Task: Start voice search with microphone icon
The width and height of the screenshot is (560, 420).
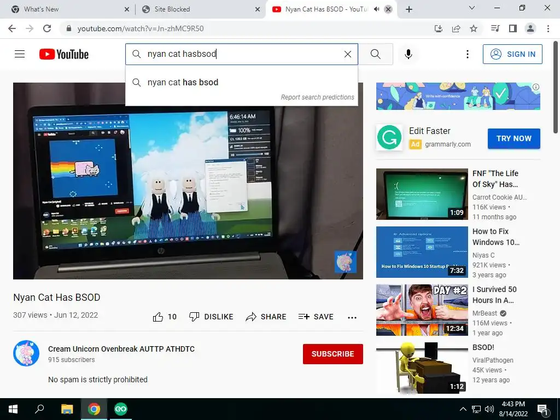Action: pyautogui.click(x=408, y=54)
